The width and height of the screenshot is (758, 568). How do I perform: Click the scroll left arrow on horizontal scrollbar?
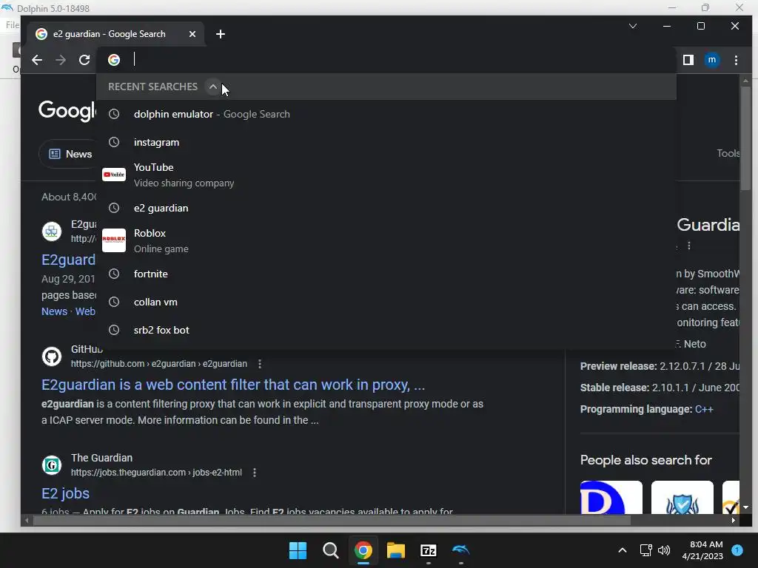pyautogui.click(x=27, y=520)
